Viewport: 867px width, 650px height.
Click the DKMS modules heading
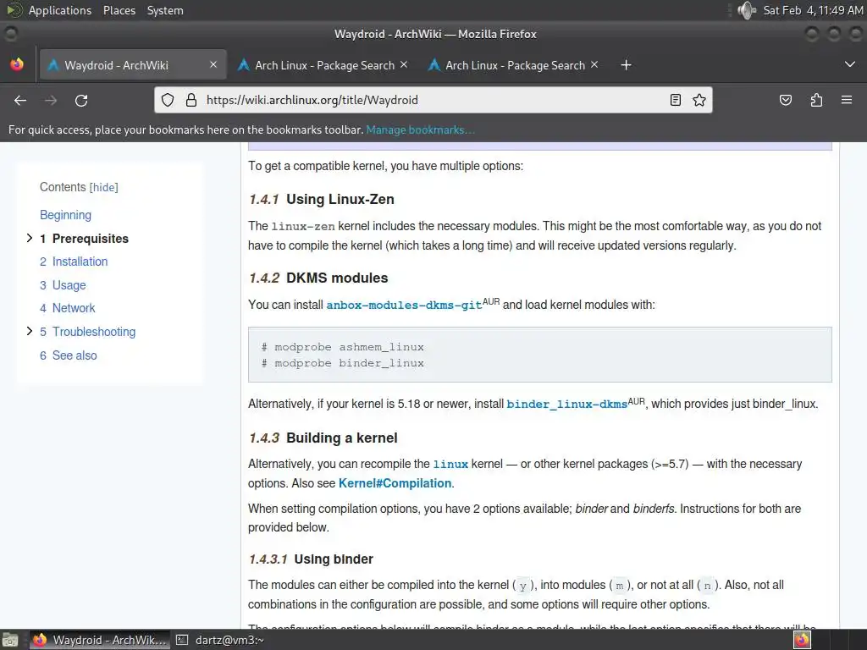(x=337, y=278)
